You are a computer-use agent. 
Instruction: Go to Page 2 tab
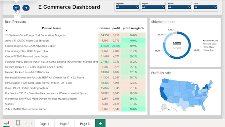pos(65,124)
